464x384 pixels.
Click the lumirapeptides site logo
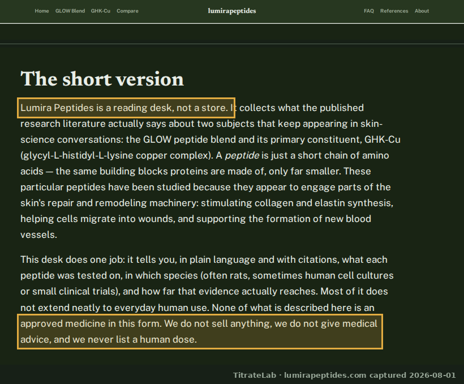pyautogui.click(x=232, y=11)
